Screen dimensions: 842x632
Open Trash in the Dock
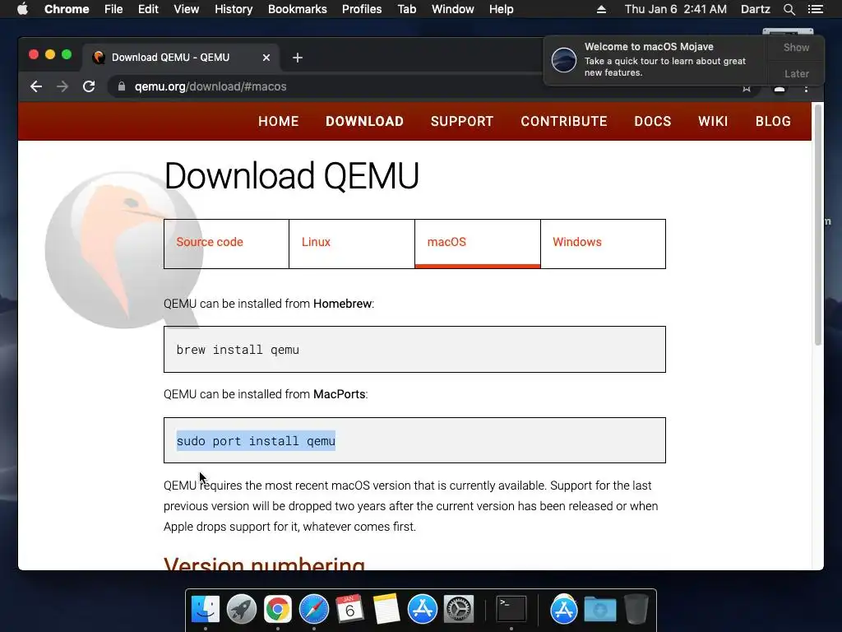click(x=636, y=610)
